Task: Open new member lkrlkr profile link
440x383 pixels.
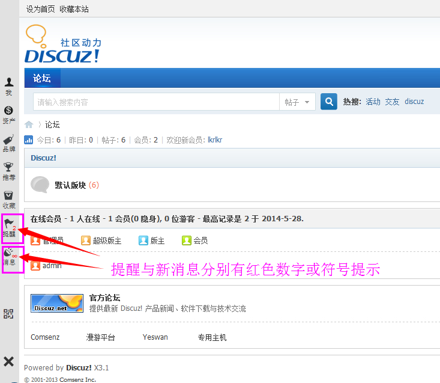Action: tap(215, 139)
